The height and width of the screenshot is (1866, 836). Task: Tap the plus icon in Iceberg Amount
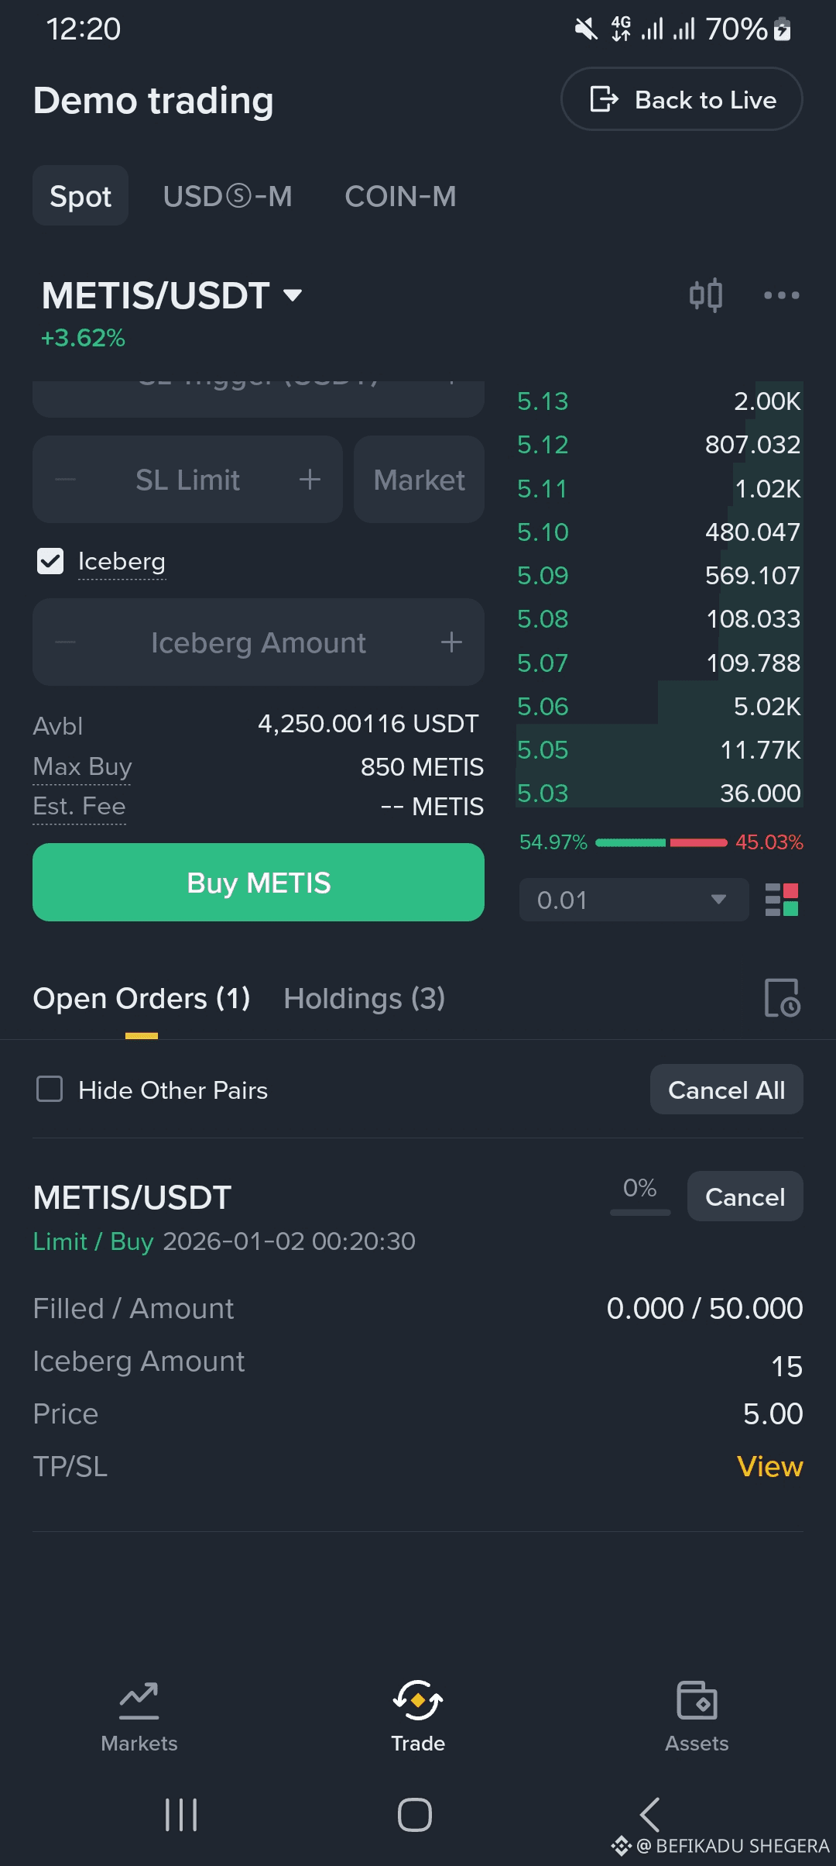[x=451, y=642]
